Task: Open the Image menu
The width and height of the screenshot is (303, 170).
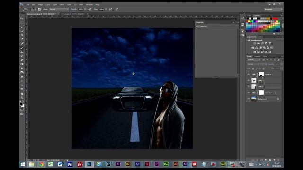Action: [40, 4]
